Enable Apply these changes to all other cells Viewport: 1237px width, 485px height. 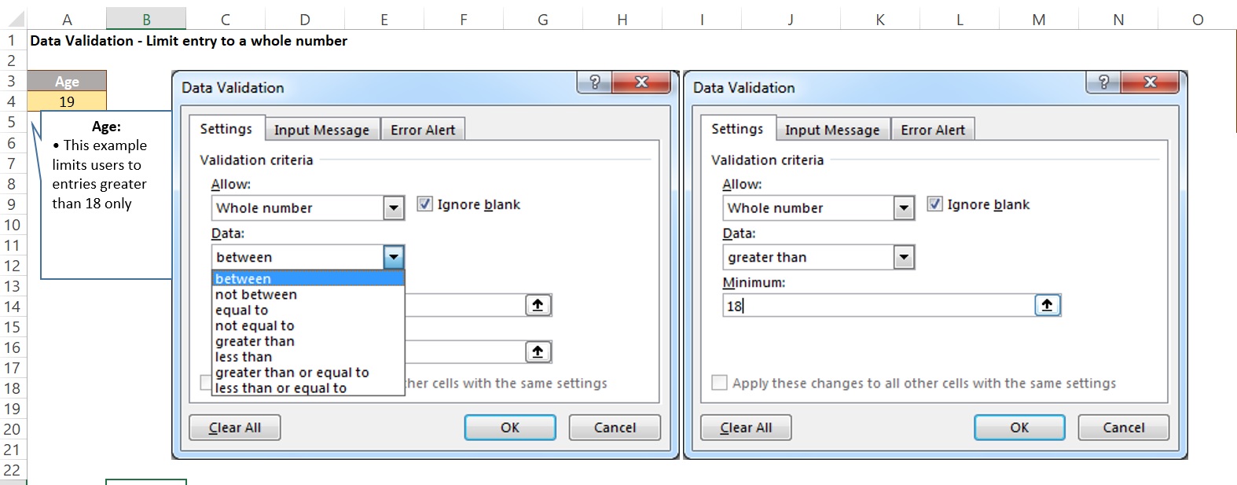pos(719,383)
